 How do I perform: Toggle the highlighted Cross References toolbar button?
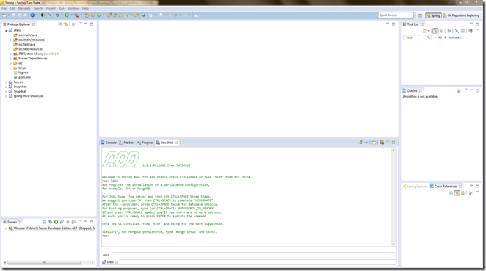pyautogui.click(x=457, y=193)
